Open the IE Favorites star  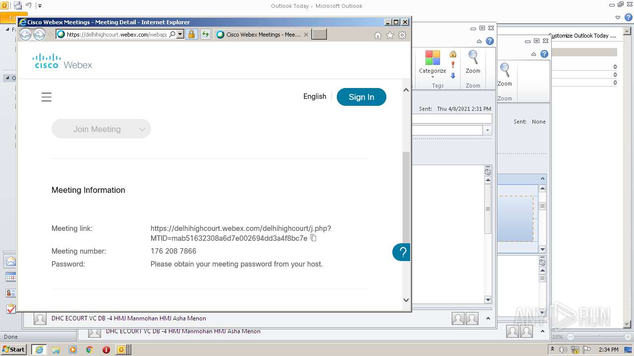(x=390, y=35)
